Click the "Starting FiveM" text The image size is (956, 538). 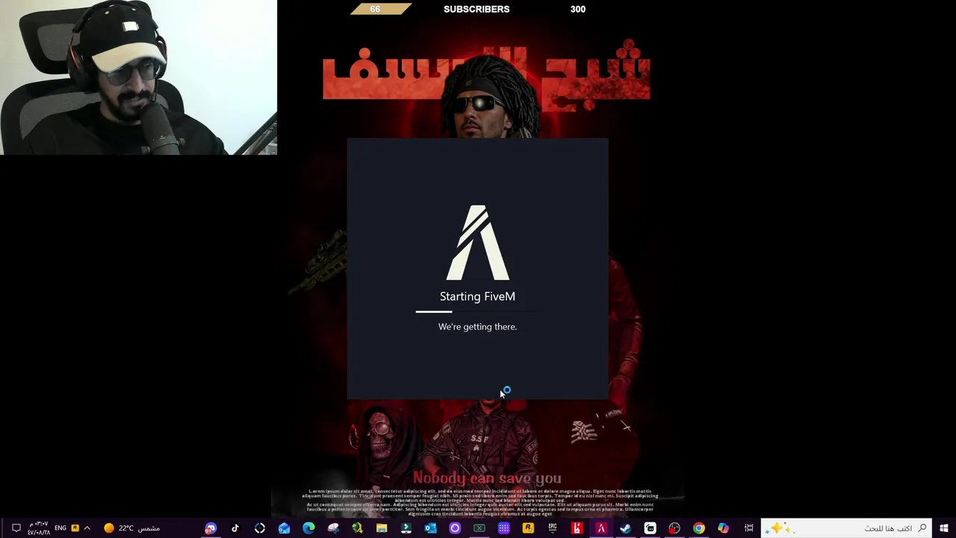pyautogui.click(x=477, y=297)
